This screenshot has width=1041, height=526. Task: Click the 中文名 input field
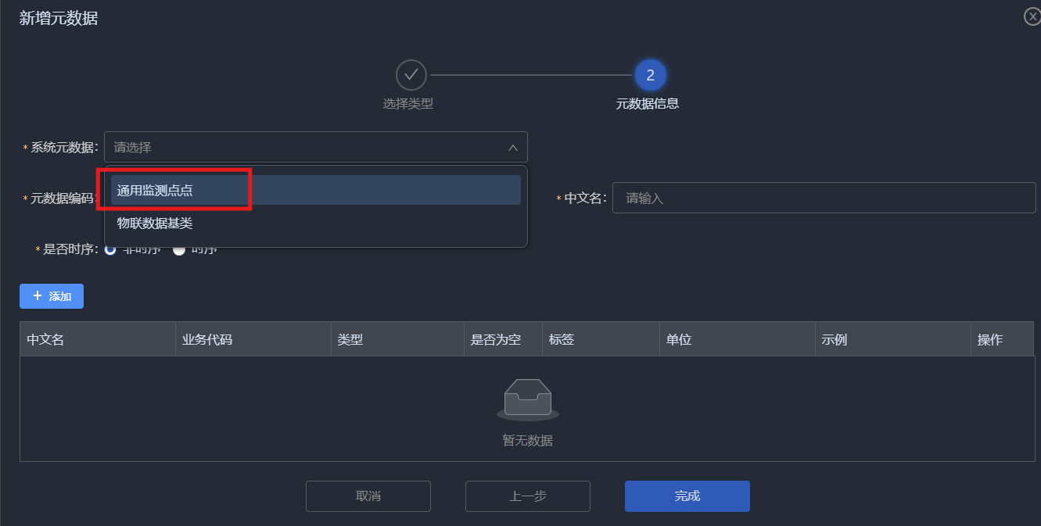(x=824, y=198)
